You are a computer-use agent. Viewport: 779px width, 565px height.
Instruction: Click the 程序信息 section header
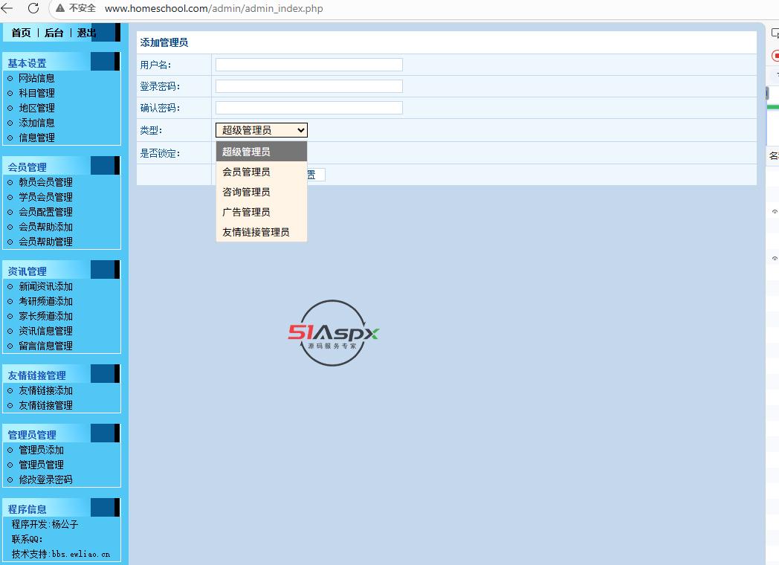27,510
